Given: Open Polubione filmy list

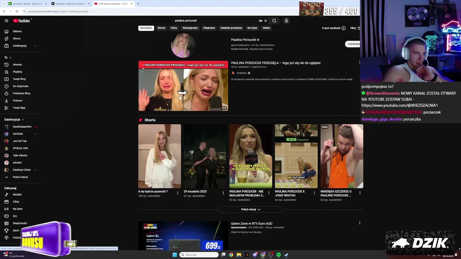Looking at the screenshot, I should (x=22, y=94).
